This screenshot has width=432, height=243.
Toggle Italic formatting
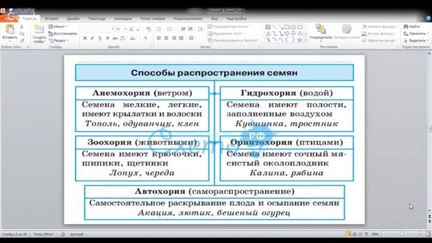tap(92, 38)
